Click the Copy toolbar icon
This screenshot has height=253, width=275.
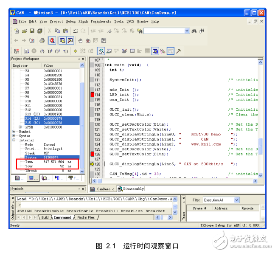coord(57,31)
